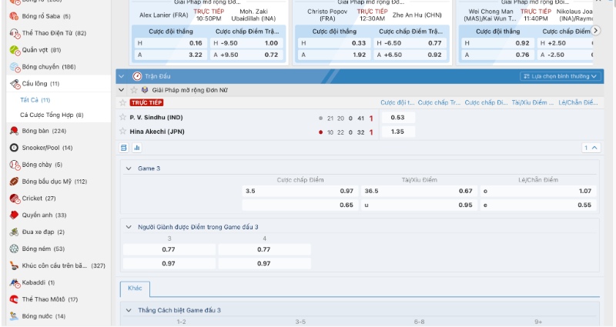Click the Trận Đấu clock icon
Viewport: 616px width, 327px height.
(137, 76)
